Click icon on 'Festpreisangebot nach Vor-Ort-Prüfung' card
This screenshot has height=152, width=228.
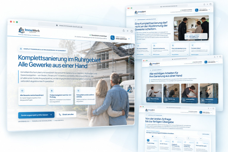point(52,91)
